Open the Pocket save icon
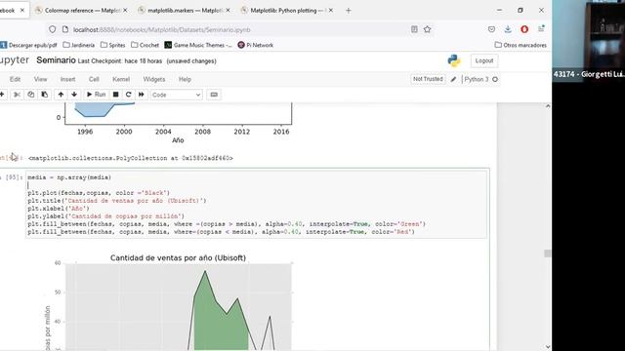 point(491,29)
